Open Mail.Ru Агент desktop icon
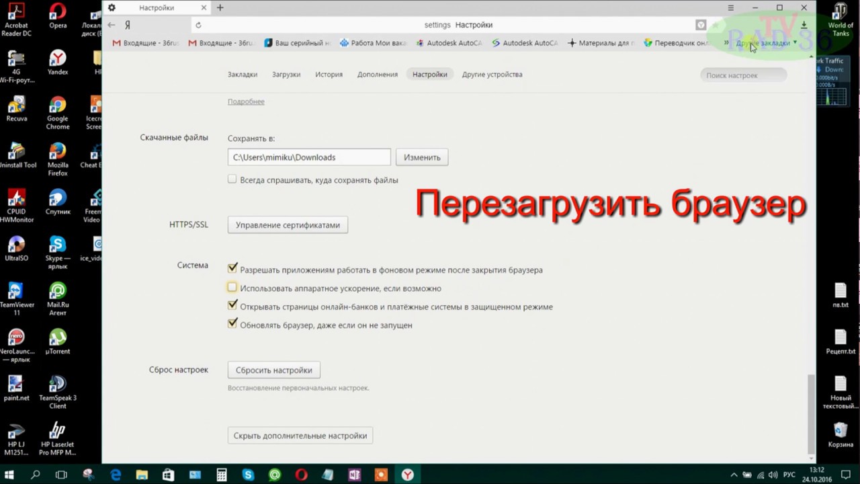 click(x=58, y=298)
